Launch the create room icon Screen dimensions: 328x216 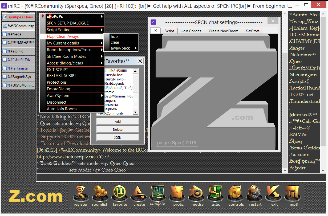[139, 196]
